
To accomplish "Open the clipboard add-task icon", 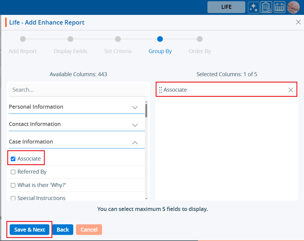I will point(266,7).
